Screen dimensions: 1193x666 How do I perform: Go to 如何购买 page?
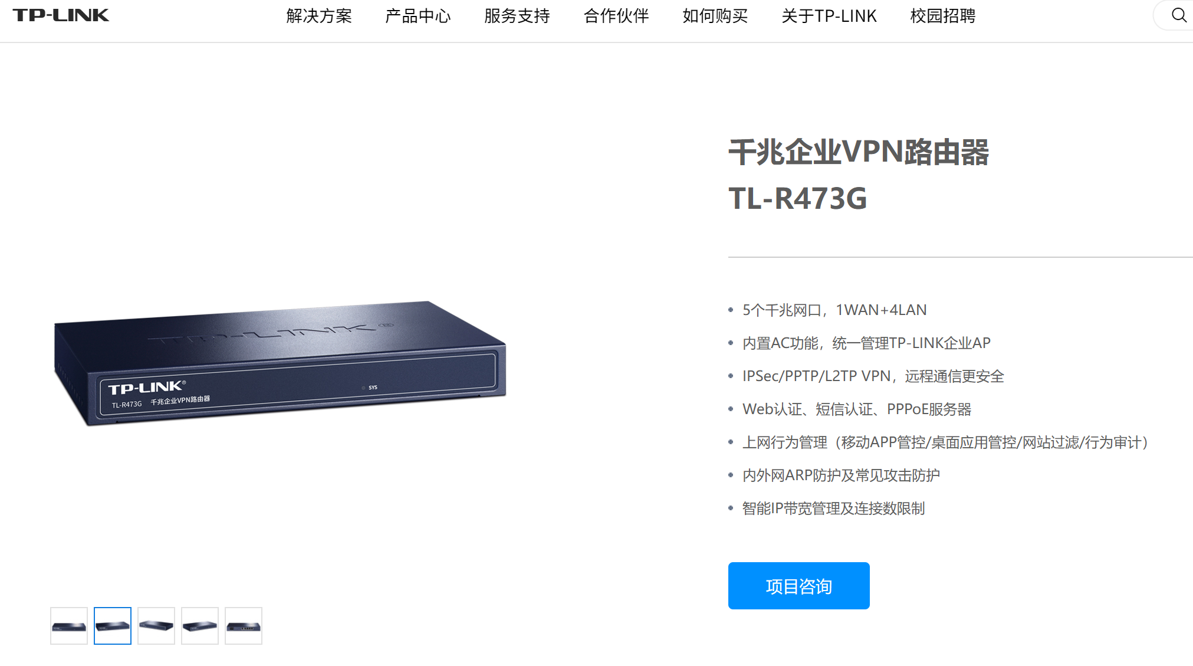(x=715, y=16)
